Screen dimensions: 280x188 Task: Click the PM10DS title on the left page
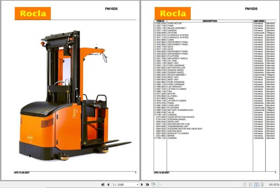pyautogui.click(x=111, y=9)
